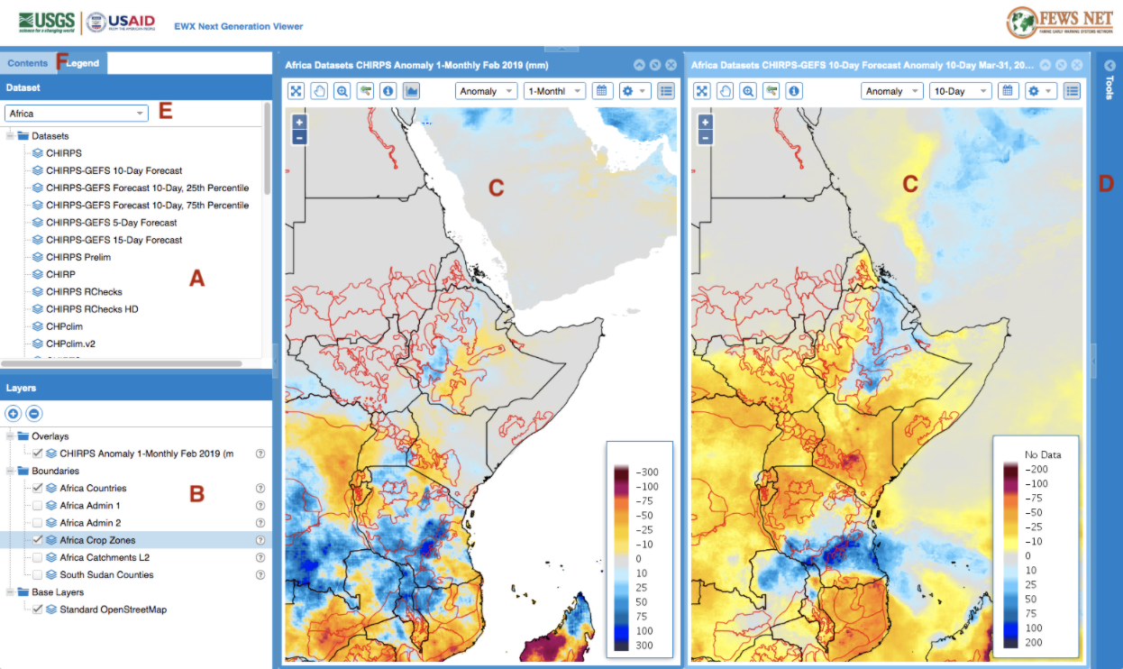1123x669 pixels.
Task: Open help icon for Africa Crop Zones layer
Action: click(260, 540)
